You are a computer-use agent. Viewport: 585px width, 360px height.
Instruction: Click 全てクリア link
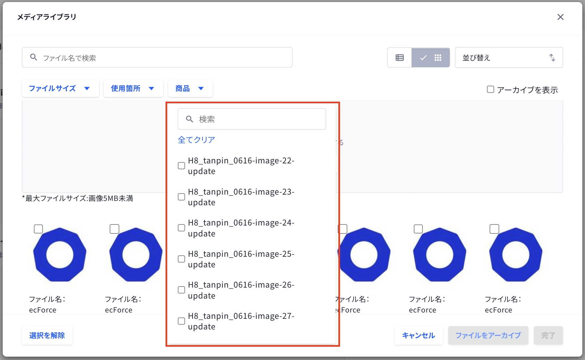point(196,140)
